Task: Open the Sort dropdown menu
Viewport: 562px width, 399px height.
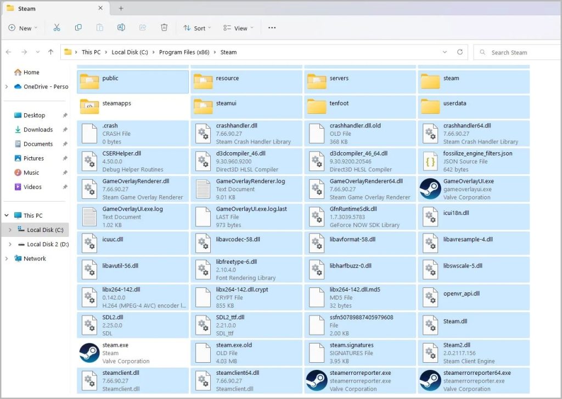Action: 195,28
